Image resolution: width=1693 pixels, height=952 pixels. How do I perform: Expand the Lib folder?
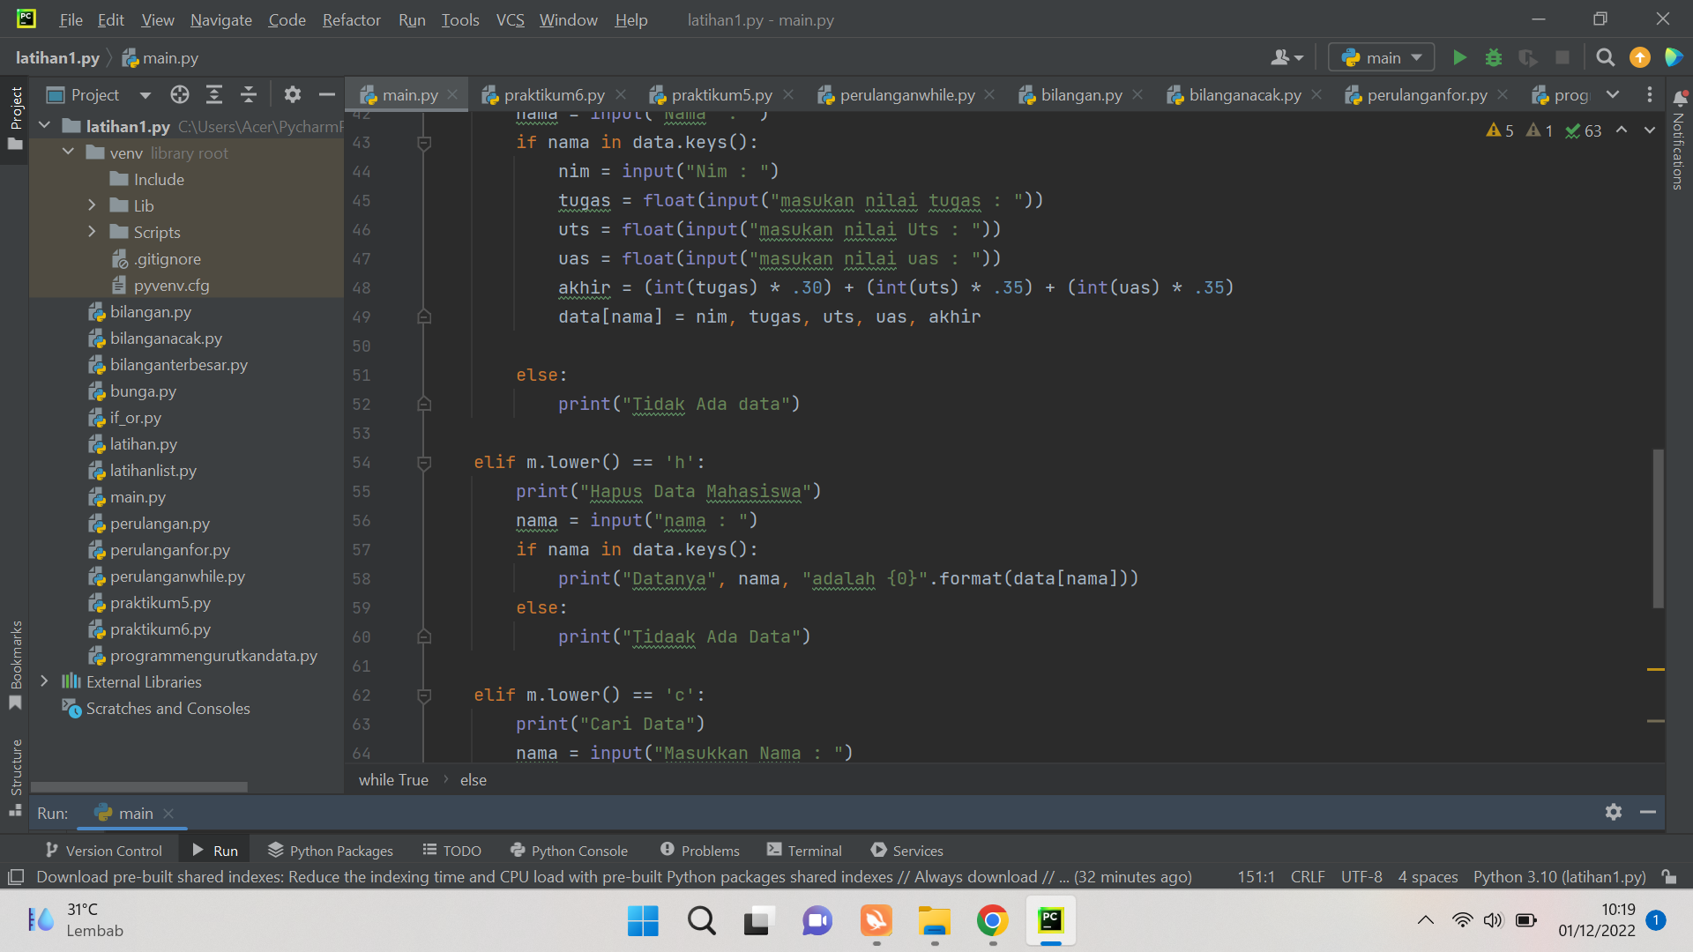(x=92, y=205)
